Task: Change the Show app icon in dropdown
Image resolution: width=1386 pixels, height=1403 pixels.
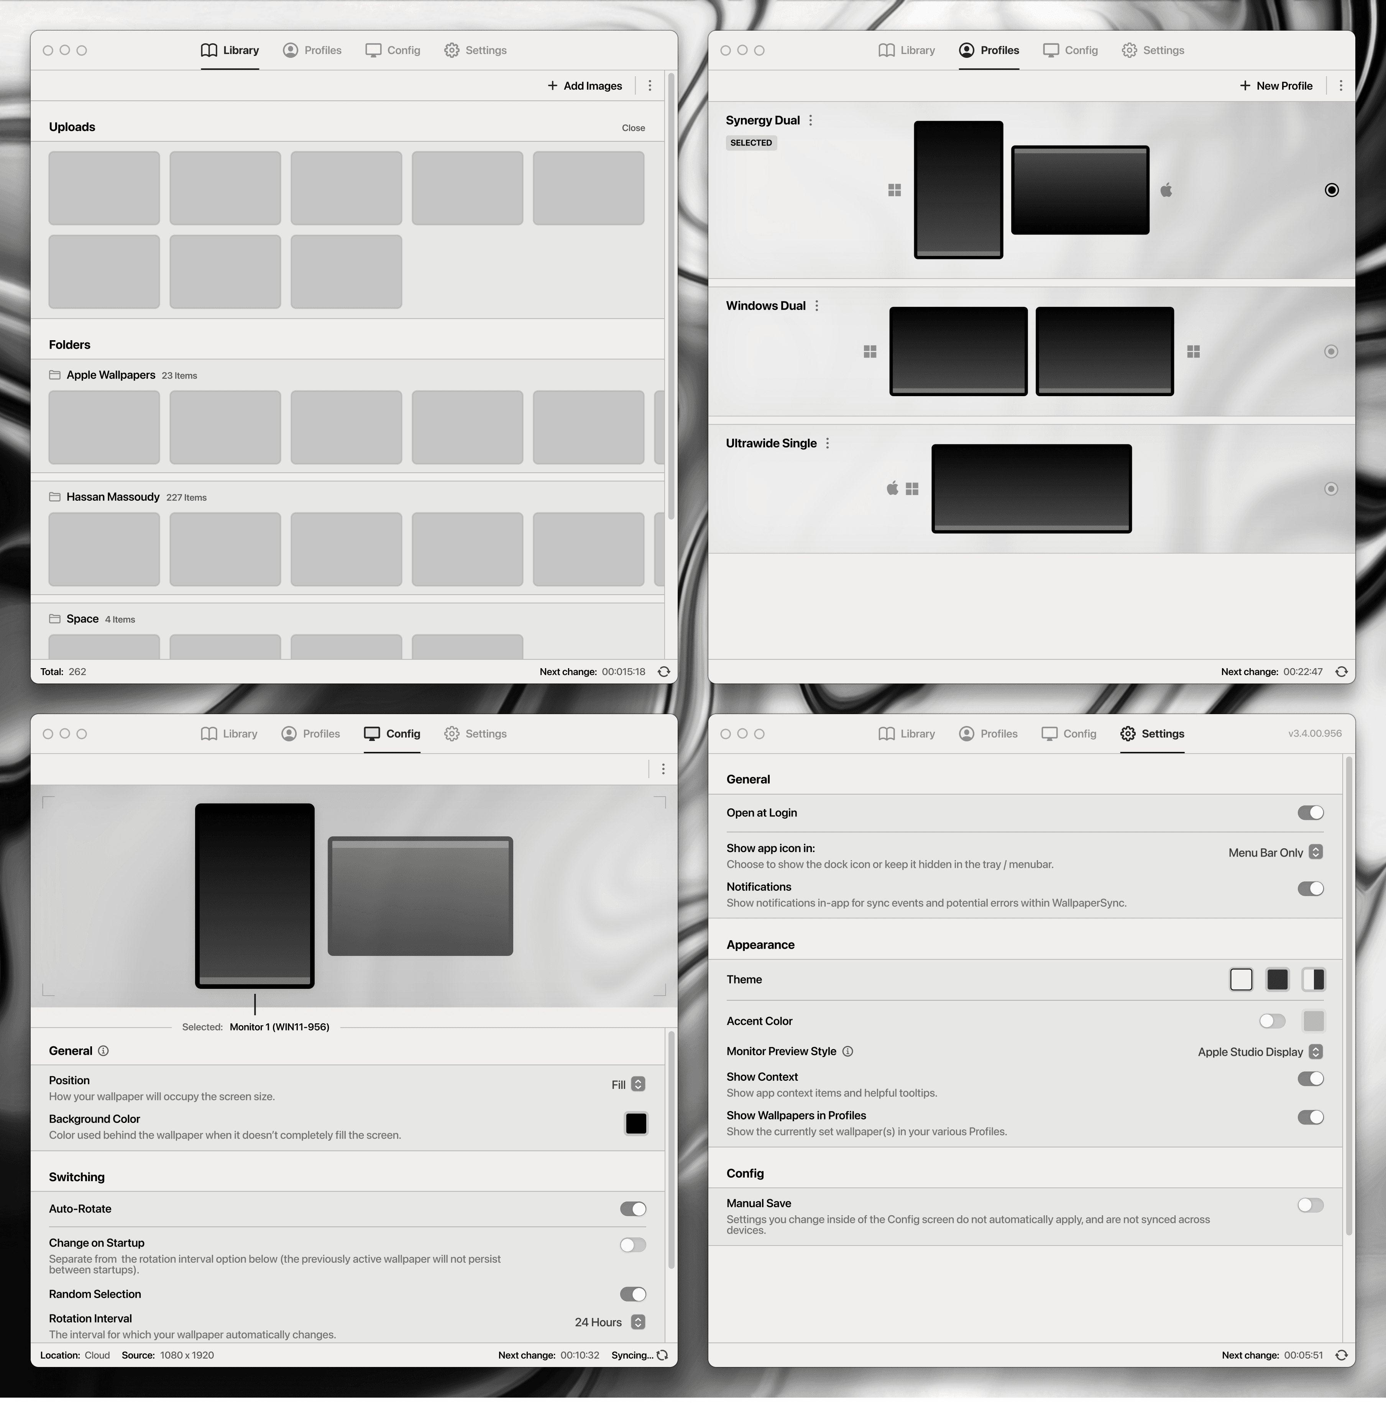Action: tap(1315, 852)
